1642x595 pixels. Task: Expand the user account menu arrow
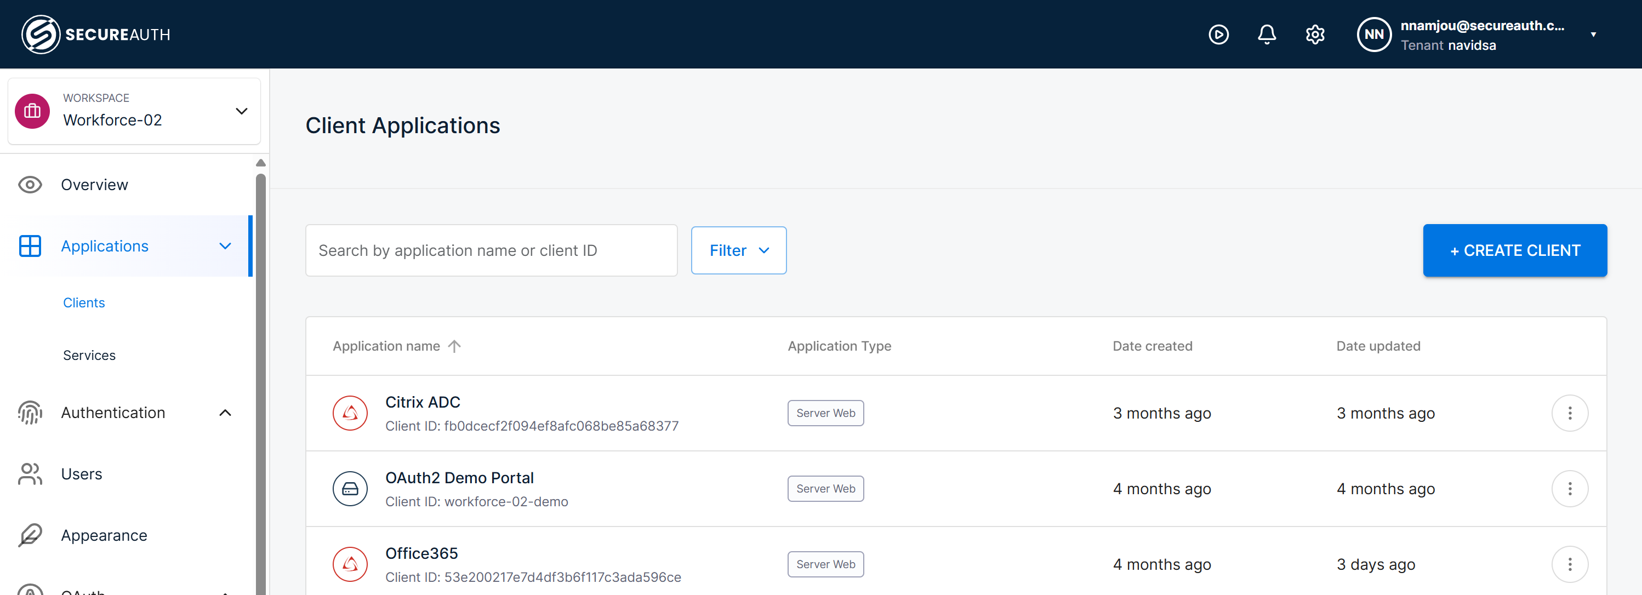[x=1593, y=35]
